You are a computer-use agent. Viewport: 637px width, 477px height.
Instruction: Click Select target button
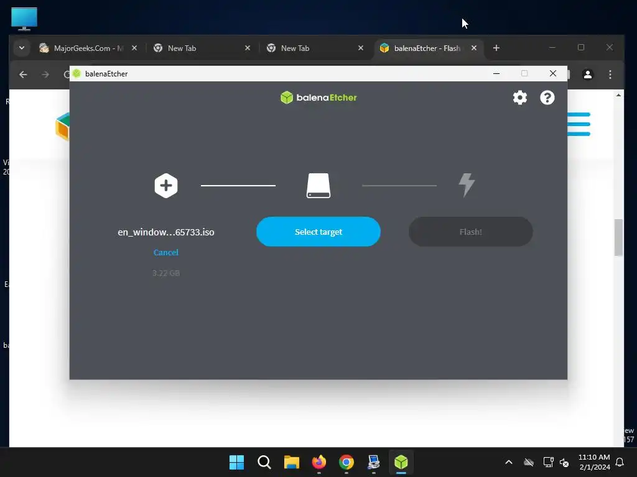pyautogui.click(x=318, y=232)
